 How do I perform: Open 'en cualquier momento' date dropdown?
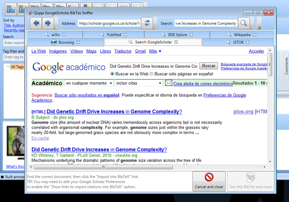89,83
